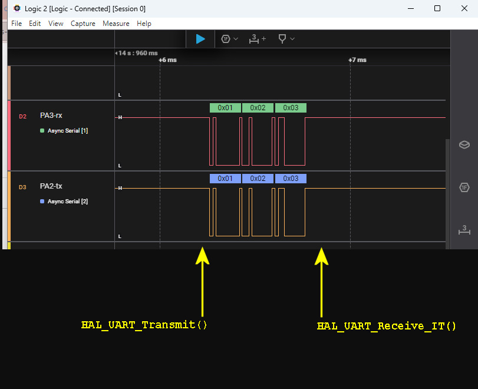This screenshot has width=478, height=389.
Task: Open the Capture menu
Action: [83, 24]
